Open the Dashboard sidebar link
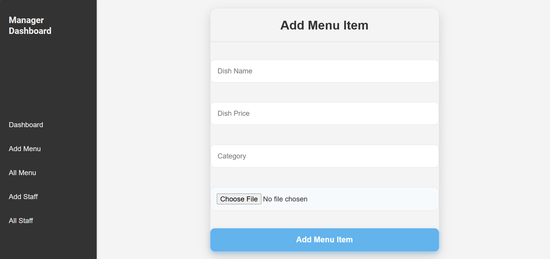Image resolution: width=550 pixels, height=259 pixels. click(x=26, y=125)
